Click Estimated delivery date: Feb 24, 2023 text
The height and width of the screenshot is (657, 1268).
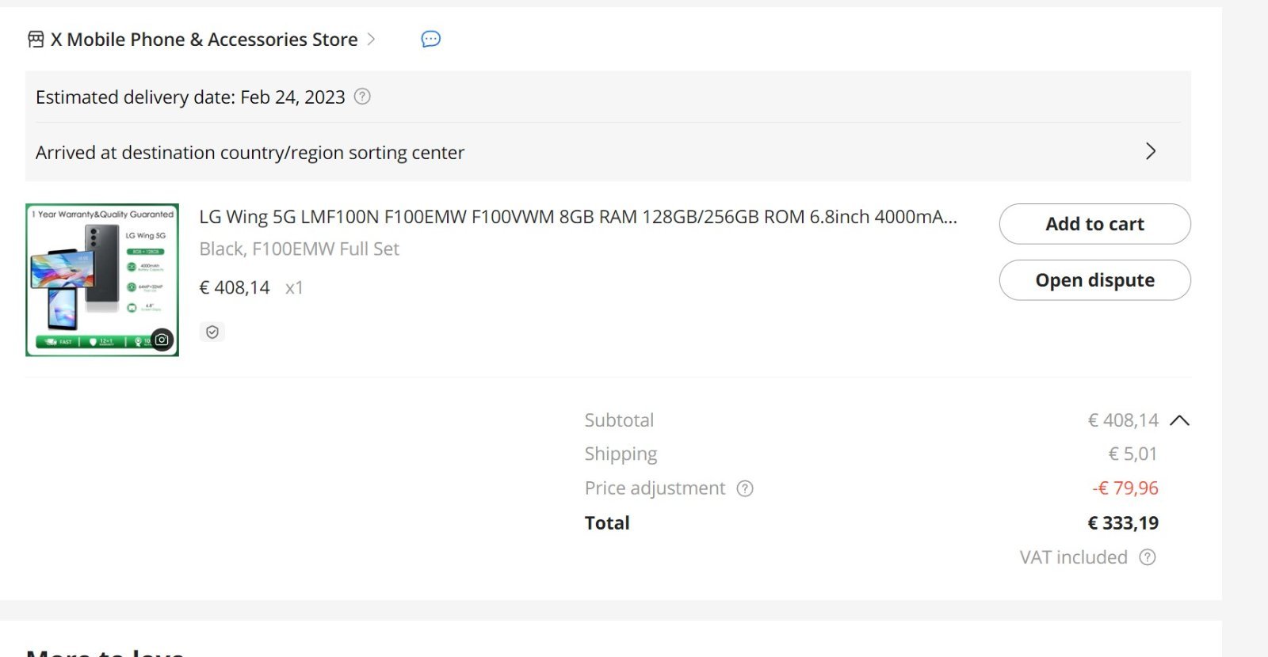click(x=190, y=97)
